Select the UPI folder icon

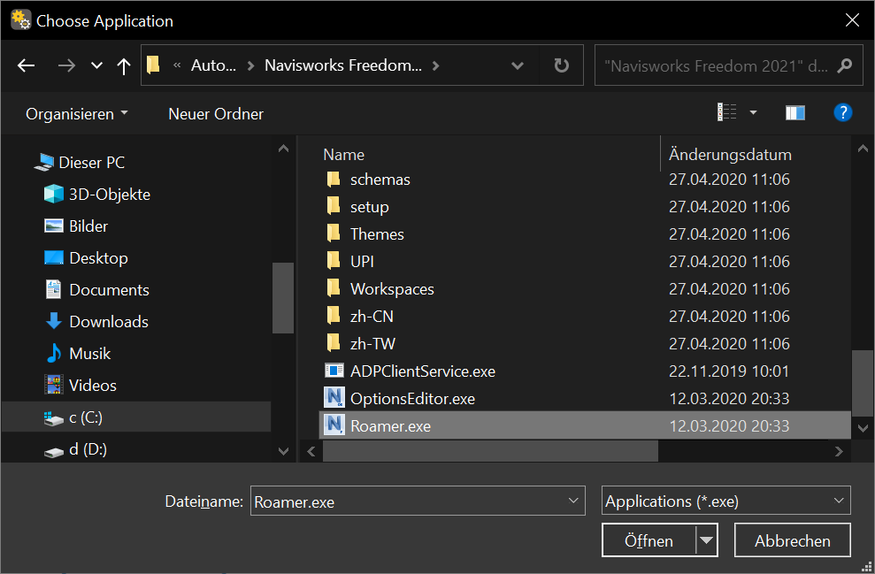pos(334,261)
